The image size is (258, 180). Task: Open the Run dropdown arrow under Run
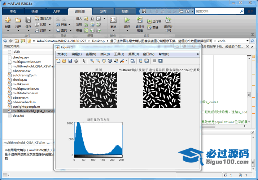click(x=127, y=31)
